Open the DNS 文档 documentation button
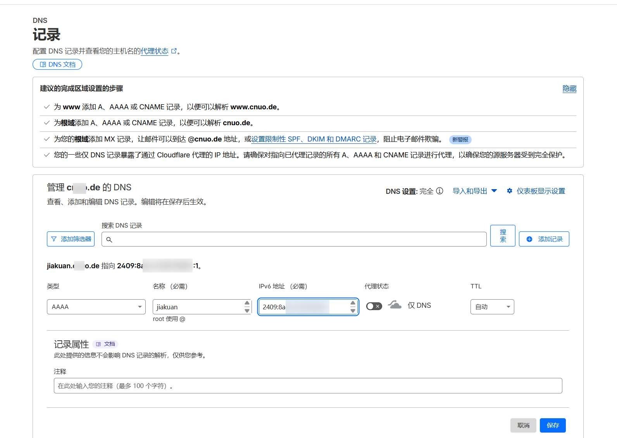 pos(57,64)
